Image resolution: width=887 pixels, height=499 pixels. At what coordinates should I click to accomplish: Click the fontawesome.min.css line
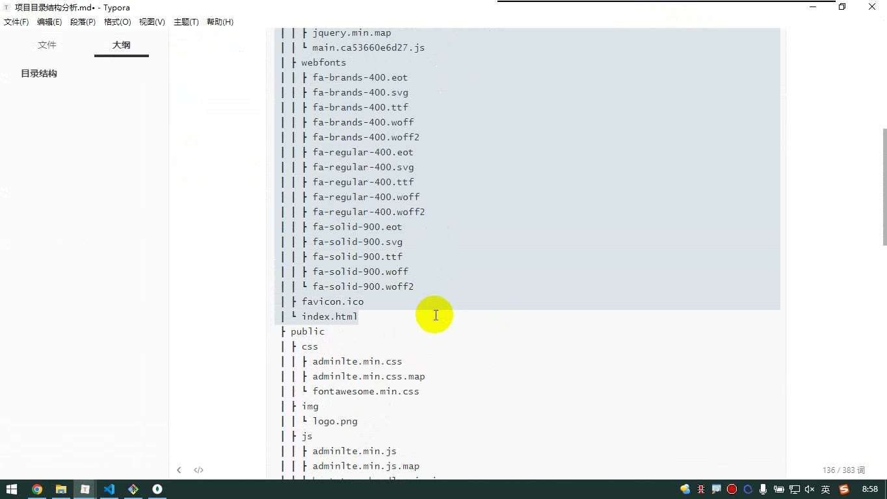[x=365, y=391]
